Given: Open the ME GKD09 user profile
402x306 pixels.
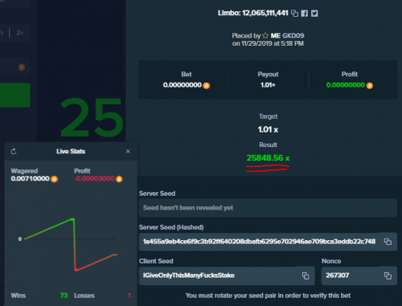Looking at the screenshot, I should (x=287, y=35).
